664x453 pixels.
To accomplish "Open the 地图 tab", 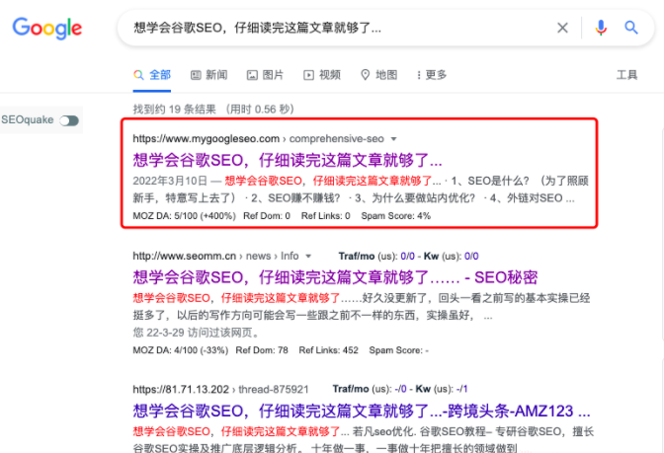I will (378, 75).
